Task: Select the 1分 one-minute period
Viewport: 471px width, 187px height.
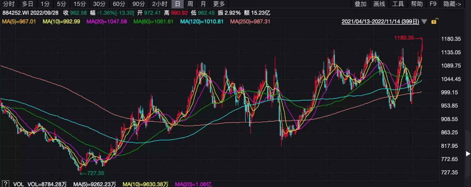Action: tap(45, 4)
